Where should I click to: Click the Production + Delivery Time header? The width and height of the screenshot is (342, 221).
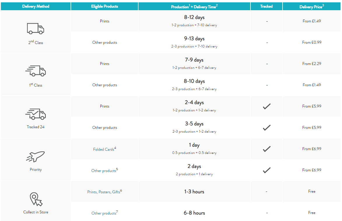[194, 7]
